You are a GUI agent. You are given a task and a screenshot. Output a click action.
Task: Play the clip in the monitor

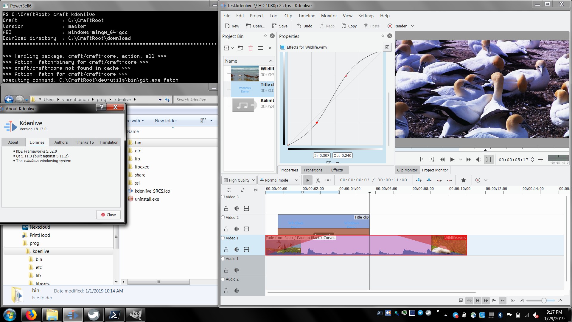point(452,160)
